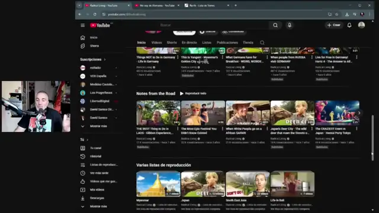Open options for When people from RUSSIA video
Viewport: 379px width, 213px height.
point(312,57)
